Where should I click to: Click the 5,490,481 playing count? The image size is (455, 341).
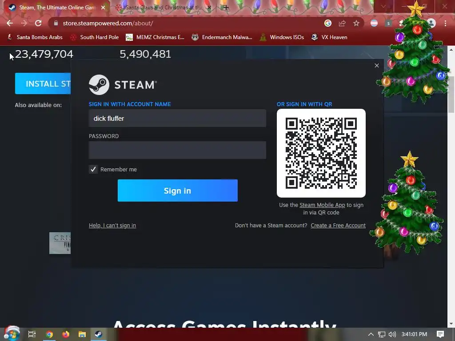145,54
